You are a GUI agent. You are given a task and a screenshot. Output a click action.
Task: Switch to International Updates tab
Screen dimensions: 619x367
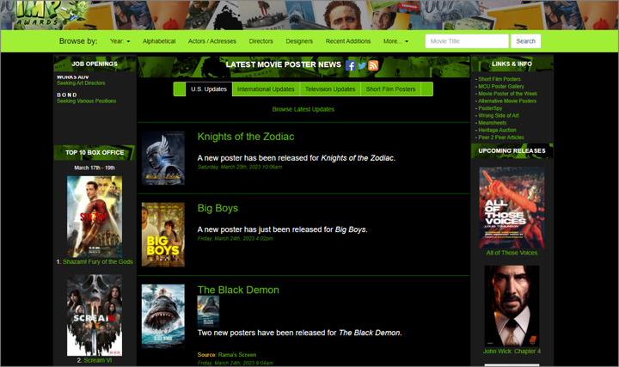pos(266,89)
